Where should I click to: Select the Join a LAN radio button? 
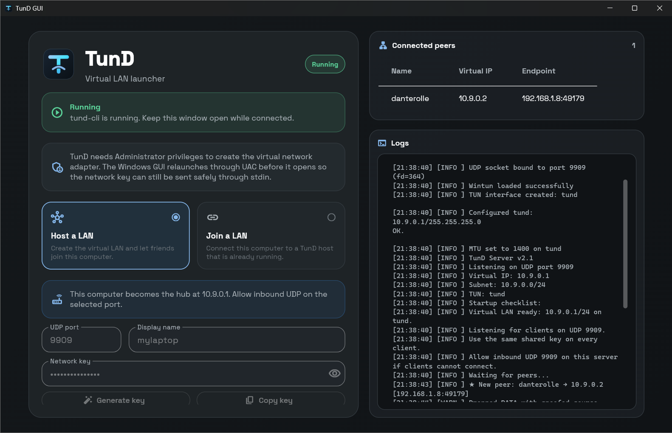(331, 217)
